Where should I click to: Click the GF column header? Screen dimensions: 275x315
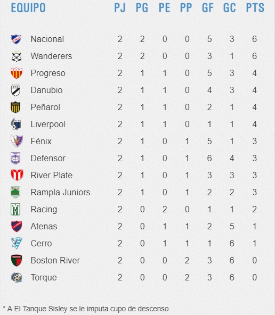tap(208, 8)
